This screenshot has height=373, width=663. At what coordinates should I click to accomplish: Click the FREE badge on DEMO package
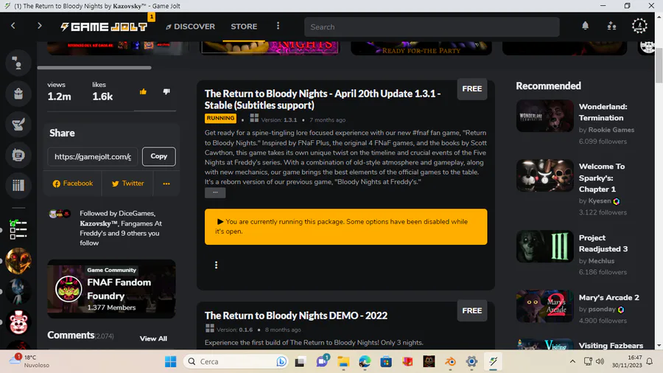click(x=472, y=311)
